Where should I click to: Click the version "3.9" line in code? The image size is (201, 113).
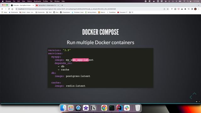tap(59, 50)
